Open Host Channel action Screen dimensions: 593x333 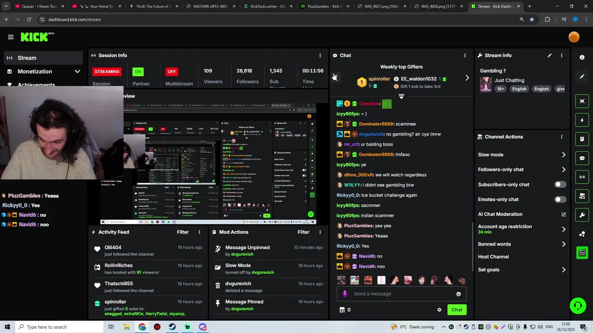click(493, 257)
